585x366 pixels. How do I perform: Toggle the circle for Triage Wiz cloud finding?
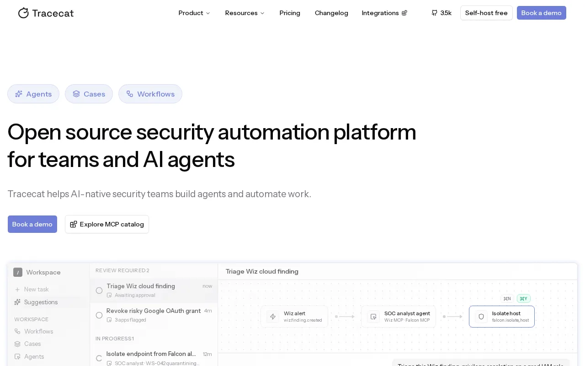click(99, 291)
